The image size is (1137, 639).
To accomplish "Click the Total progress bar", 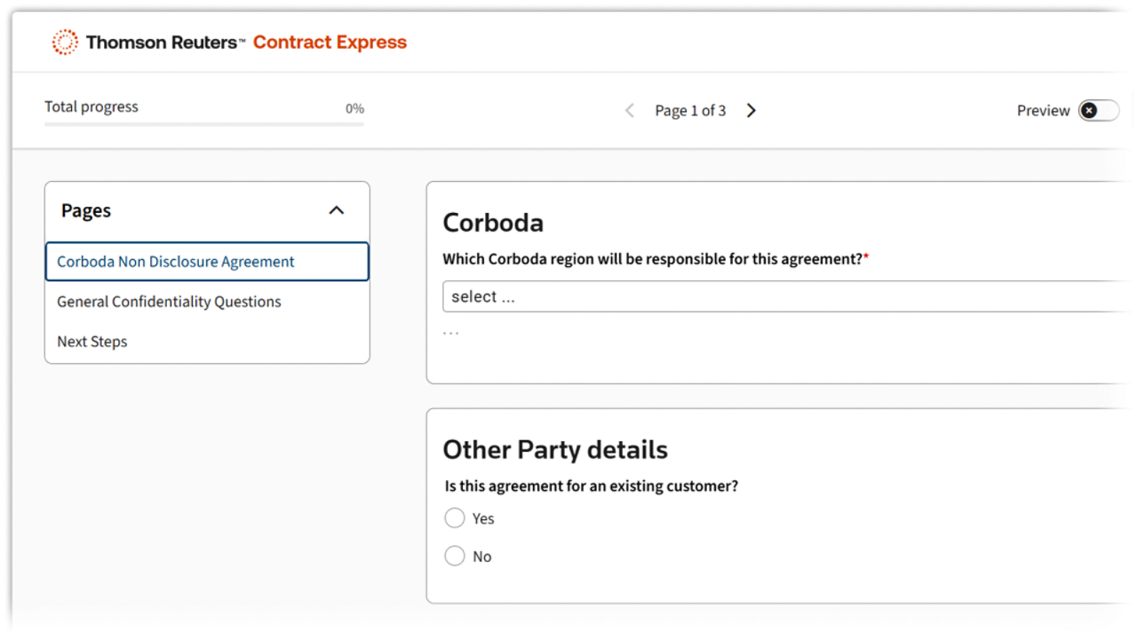I will click(204, 124).
